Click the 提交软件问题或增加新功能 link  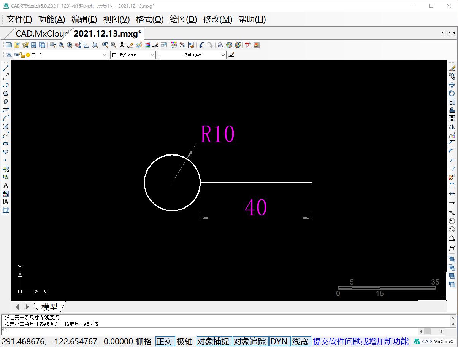click(x=360, y=341)
